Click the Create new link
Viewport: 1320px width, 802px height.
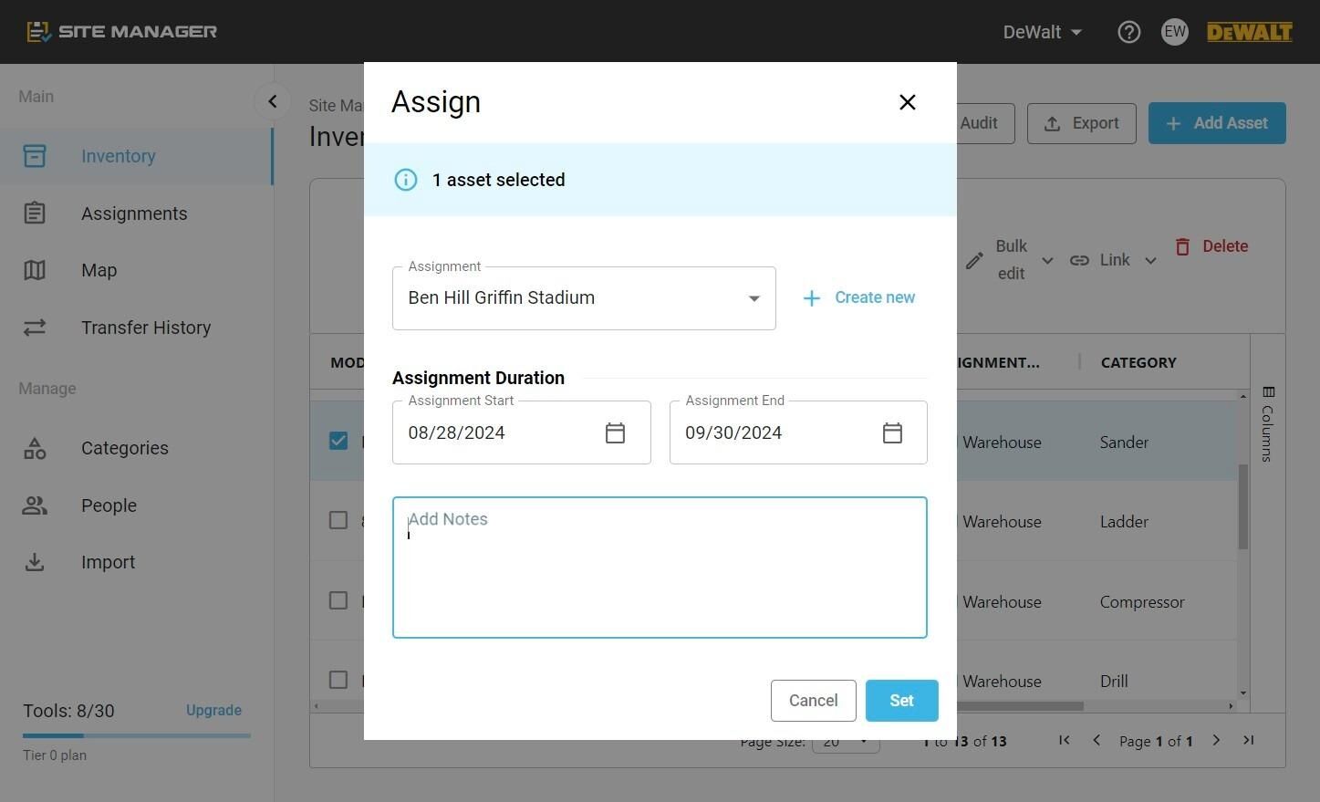[x=858, y=297]
